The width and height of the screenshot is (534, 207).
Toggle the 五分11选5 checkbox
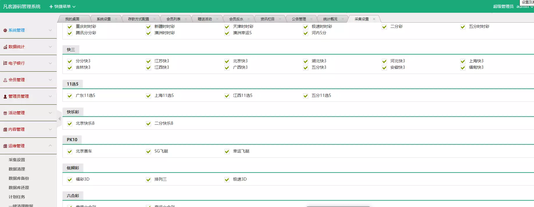pos(306,96)
